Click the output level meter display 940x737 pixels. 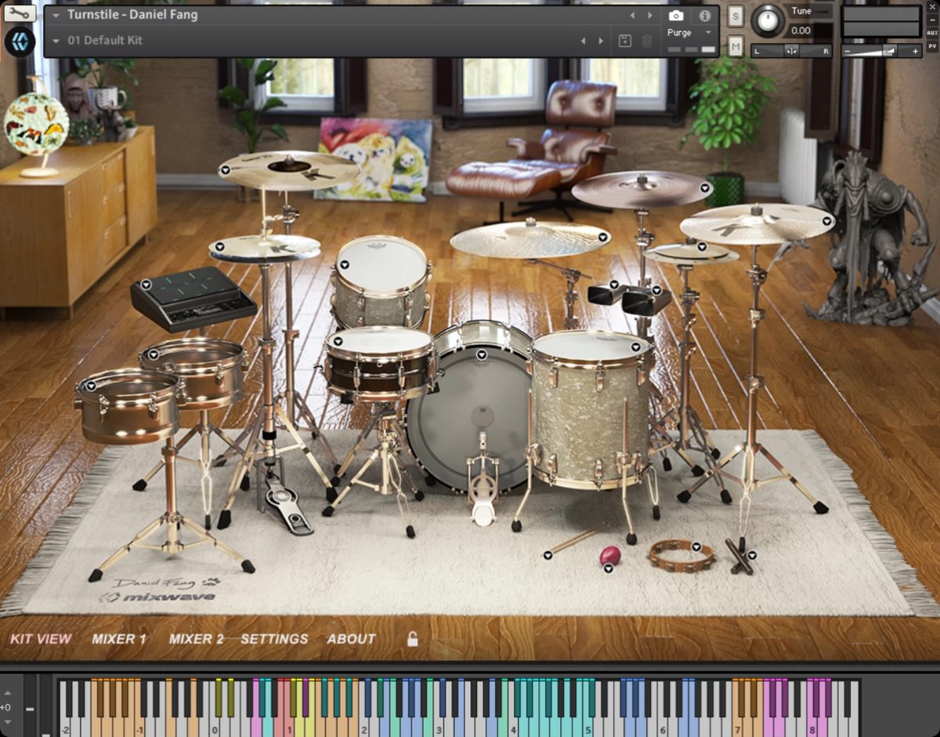[881, 22]
